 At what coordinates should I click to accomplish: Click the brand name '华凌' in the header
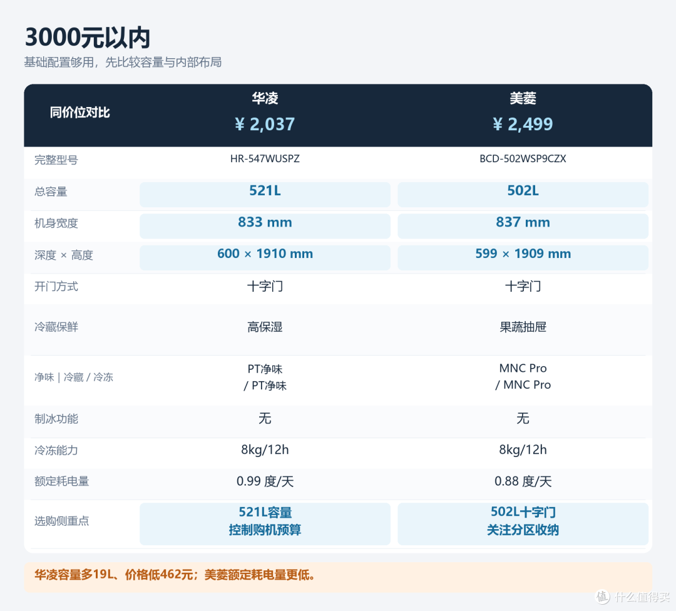coord(265,98)
